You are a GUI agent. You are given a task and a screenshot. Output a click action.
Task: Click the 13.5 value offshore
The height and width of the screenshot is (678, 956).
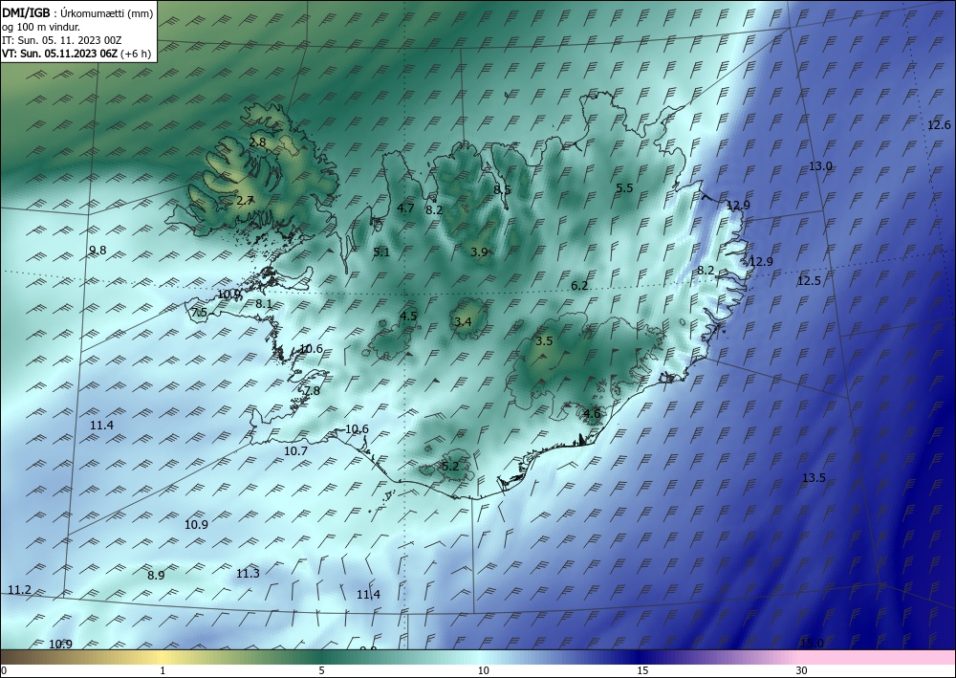[x=814, y=477]
